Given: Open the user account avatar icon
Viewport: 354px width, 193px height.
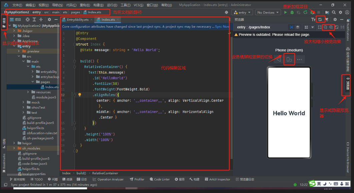Looking at the screenshot, I should [347, 12].
